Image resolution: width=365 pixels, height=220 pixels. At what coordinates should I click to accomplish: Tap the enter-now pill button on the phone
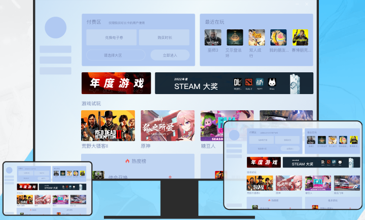coord(44,179)
